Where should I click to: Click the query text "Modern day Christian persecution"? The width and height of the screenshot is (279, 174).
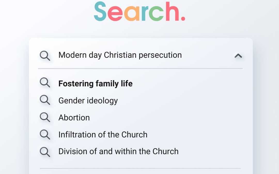tap(120, 55)
